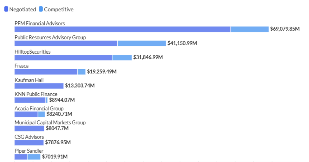Select PFM Financial Advisors negotiated bar segment
Screen dimensions: 309x162
[x=122, y=29]
